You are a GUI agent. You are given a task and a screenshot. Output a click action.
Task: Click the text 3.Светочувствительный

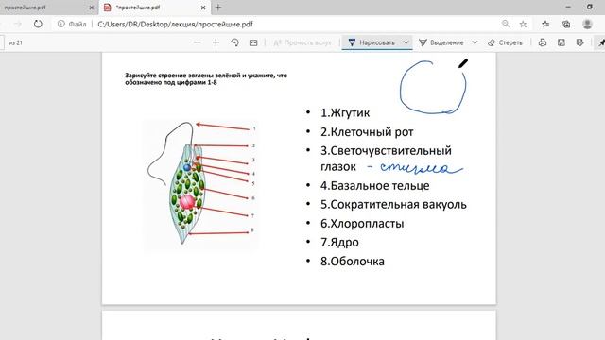[386, 150]
